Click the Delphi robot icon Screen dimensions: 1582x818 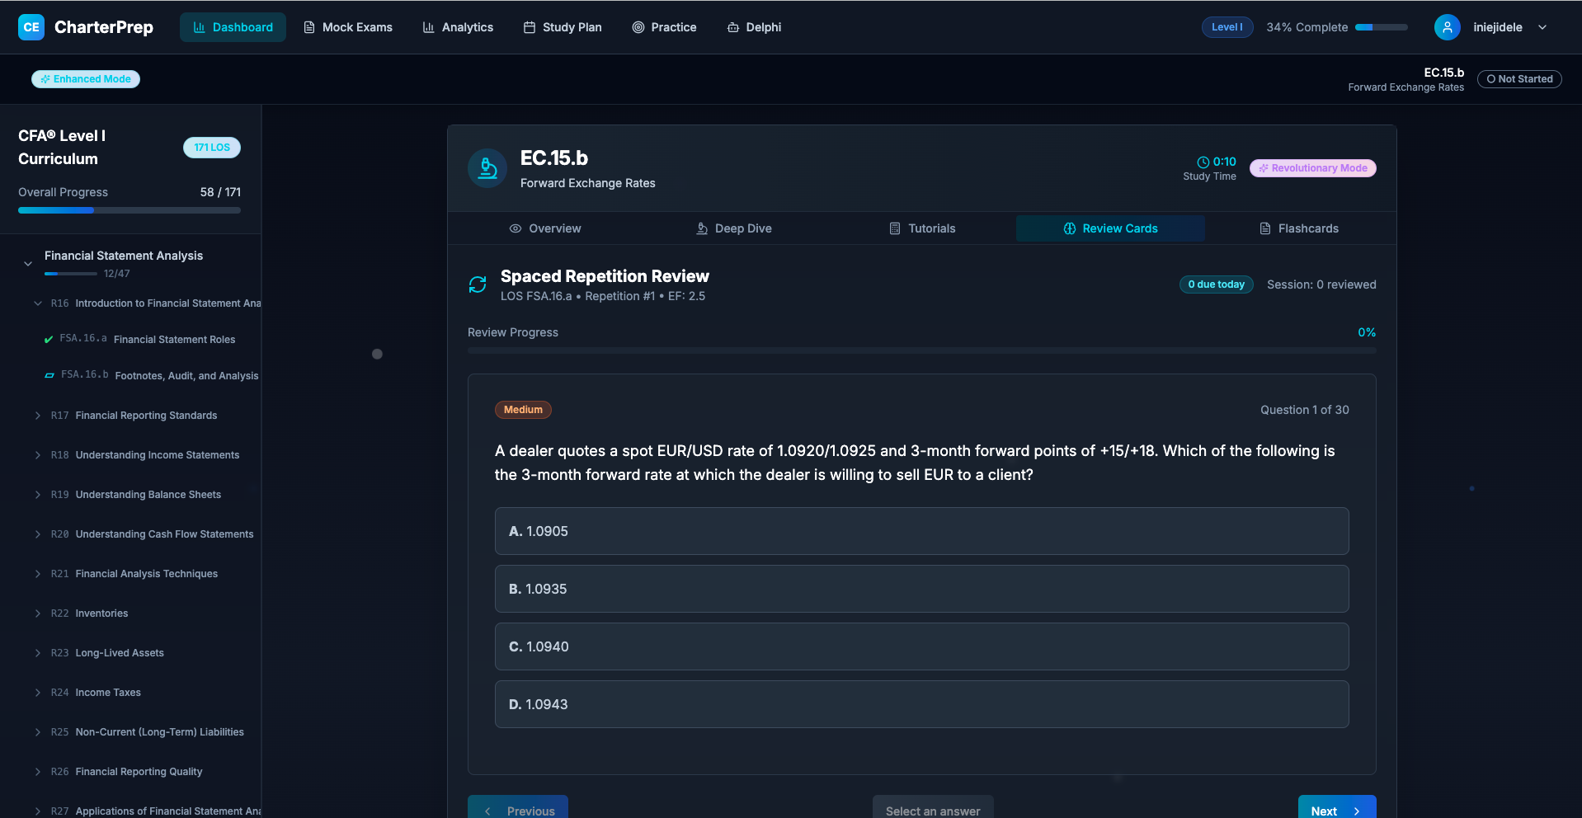[733, 27]
